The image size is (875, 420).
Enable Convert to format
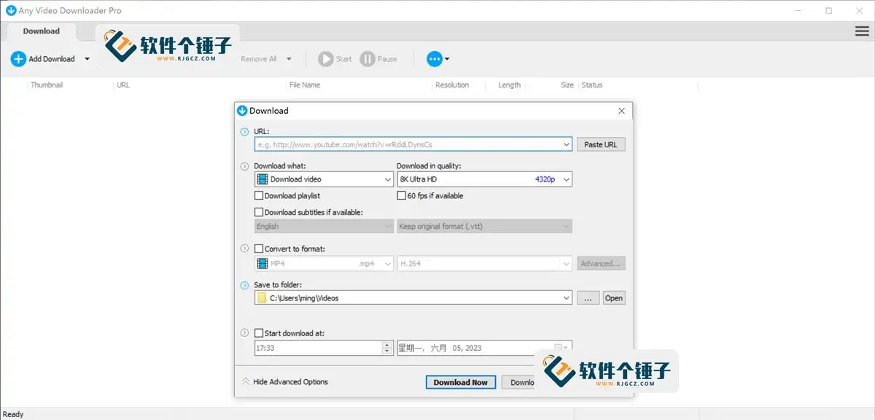[x=259, y=249]
